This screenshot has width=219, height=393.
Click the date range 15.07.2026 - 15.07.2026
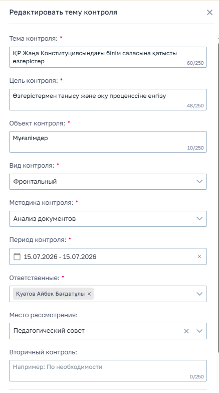pyautogui.click(x=60, y=256)
